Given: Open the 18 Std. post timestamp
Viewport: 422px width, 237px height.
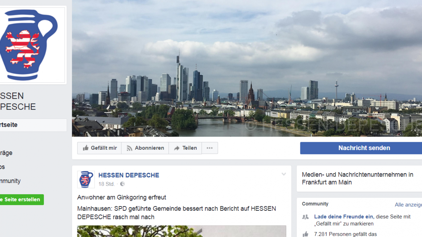Looking at the screenshot, I should pyautogui.click(x=106, y=184).
